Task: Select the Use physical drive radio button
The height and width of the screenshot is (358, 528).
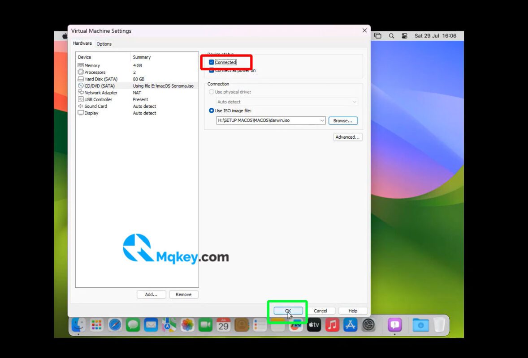Action: (212, 92)
